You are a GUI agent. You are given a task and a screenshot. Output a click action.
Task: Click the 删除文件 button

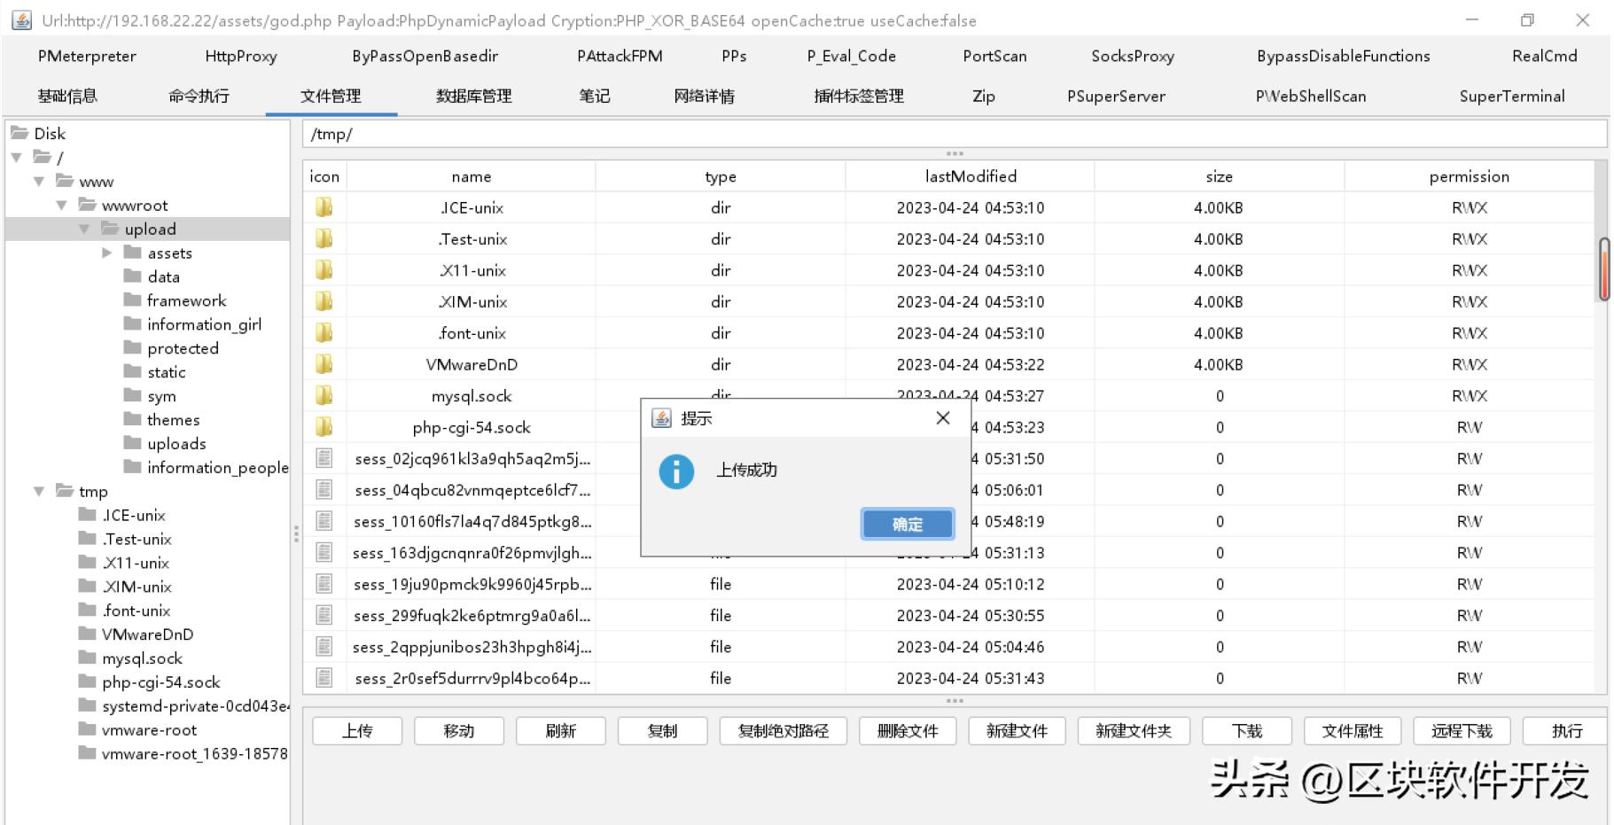point(908,731)
